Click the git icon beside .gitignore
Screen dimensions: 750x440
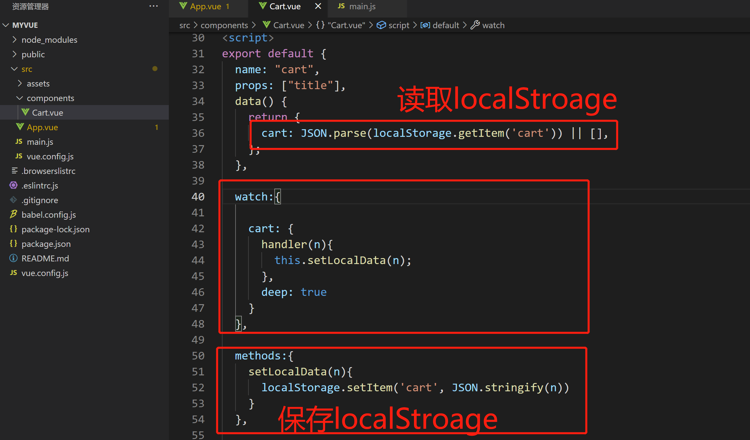click(13, 200)
